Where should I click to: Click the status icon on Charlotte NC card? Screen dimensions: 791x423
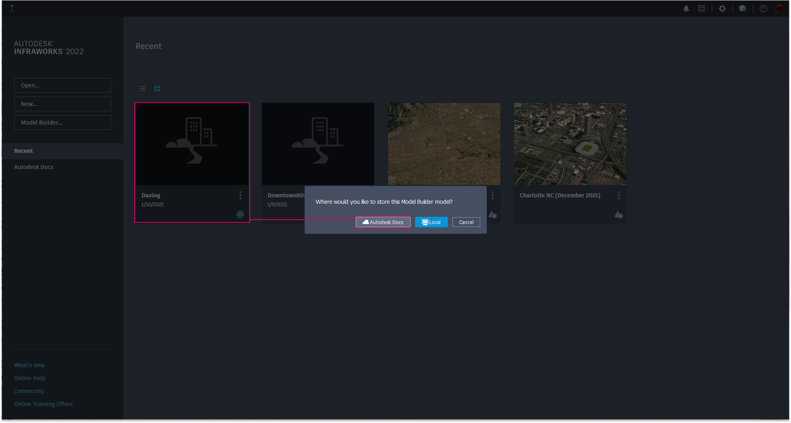coord(619,214)
